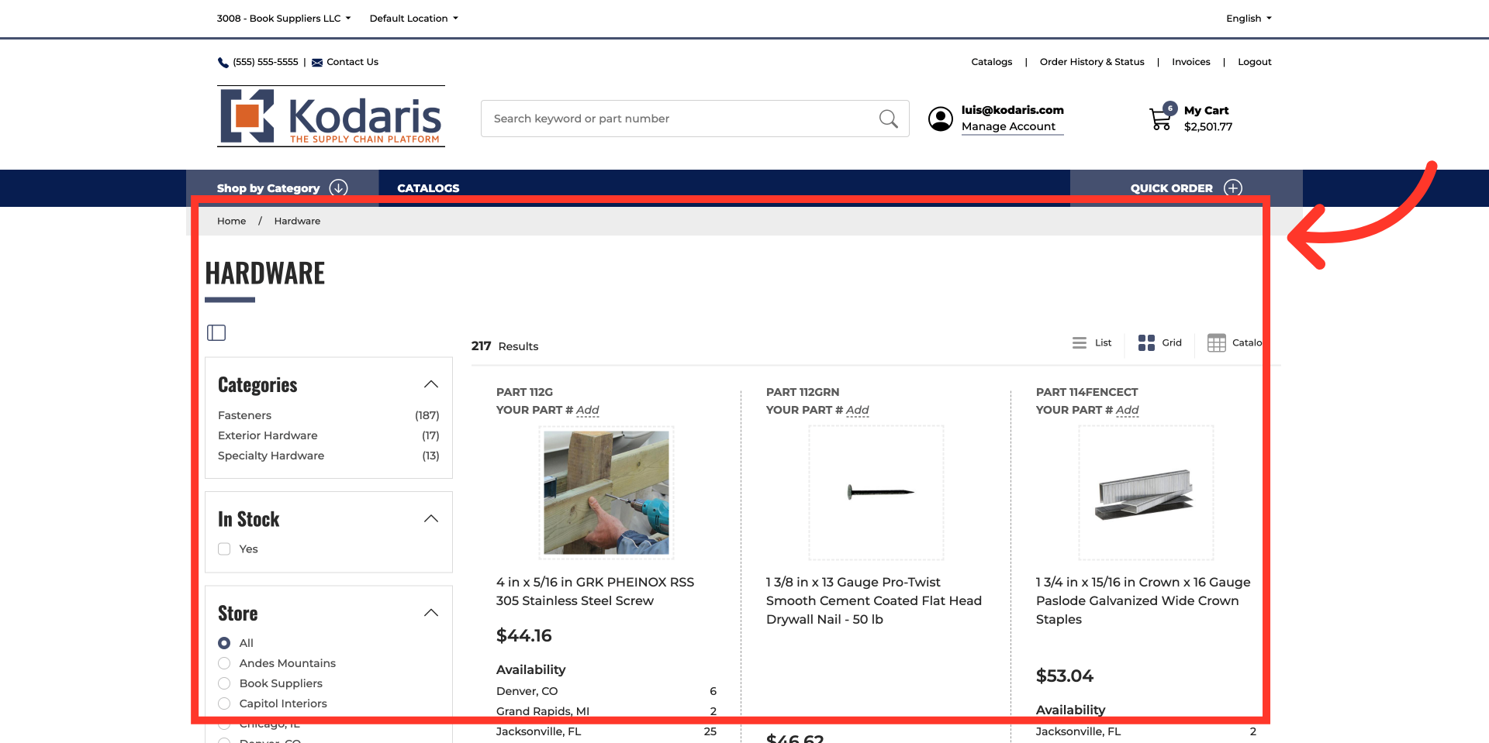Image resolution: width=1489 pixels, height=743 pixels.
Task: Open the GRK PHEINOX screw product image
Action: coord(606,493)
